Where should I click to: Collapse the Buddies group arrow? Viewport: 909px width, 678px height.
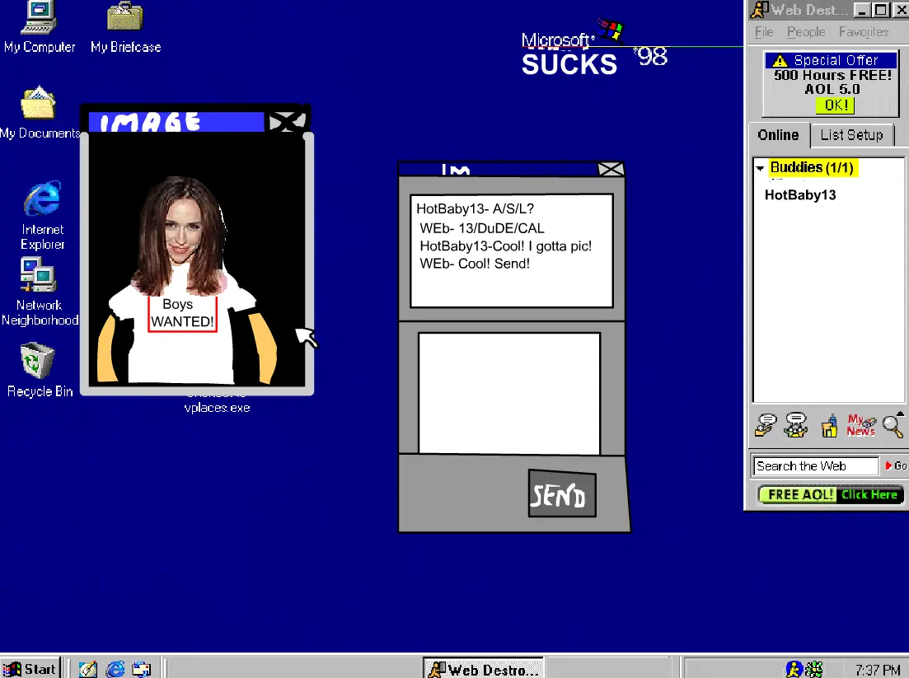tap(760, 169)
